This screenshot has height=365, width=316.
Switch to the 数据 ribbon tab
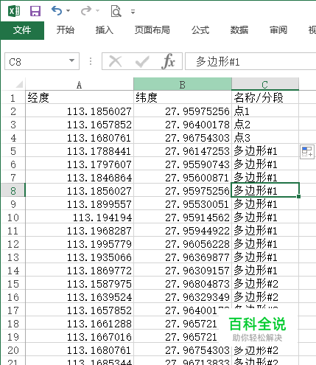pos(239,30)
